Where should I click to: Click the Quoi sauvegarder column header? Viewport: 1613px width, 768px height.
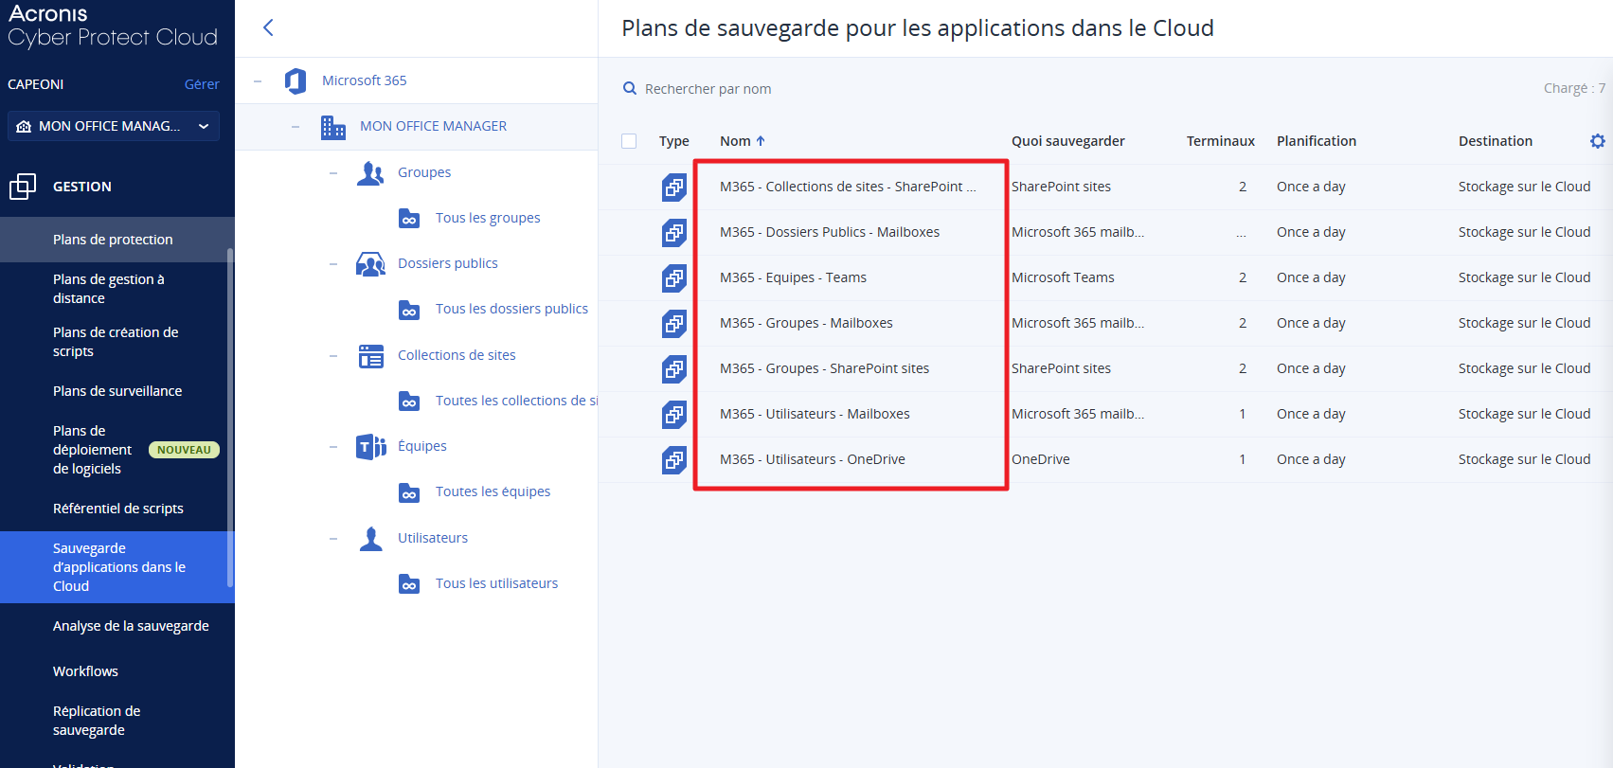coord(1067,141)
